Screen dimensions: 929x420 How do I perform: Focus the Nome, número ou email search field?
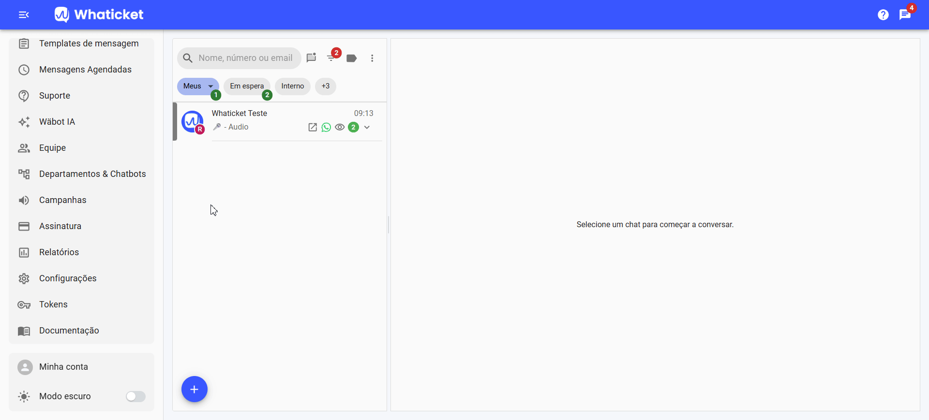[239, 58]
